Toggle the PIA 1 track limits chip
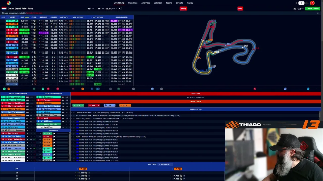The width and height of the screenshot is (323, 181). click(x=125, y=105)
